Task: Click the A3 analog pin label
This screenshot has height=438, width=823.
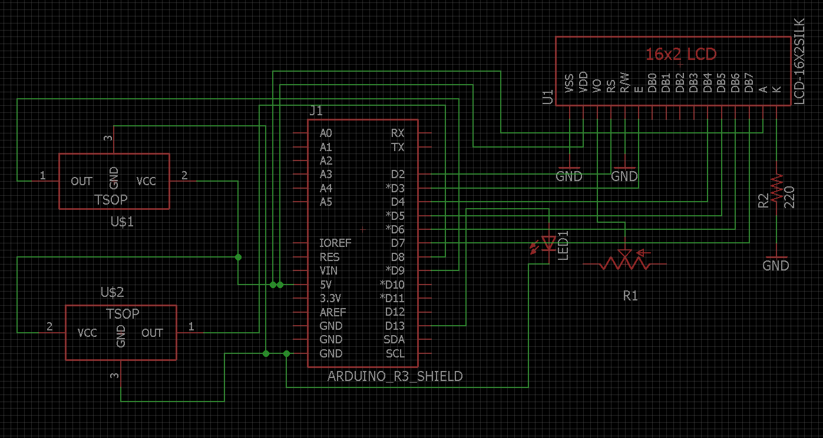Action: [326, 174]
